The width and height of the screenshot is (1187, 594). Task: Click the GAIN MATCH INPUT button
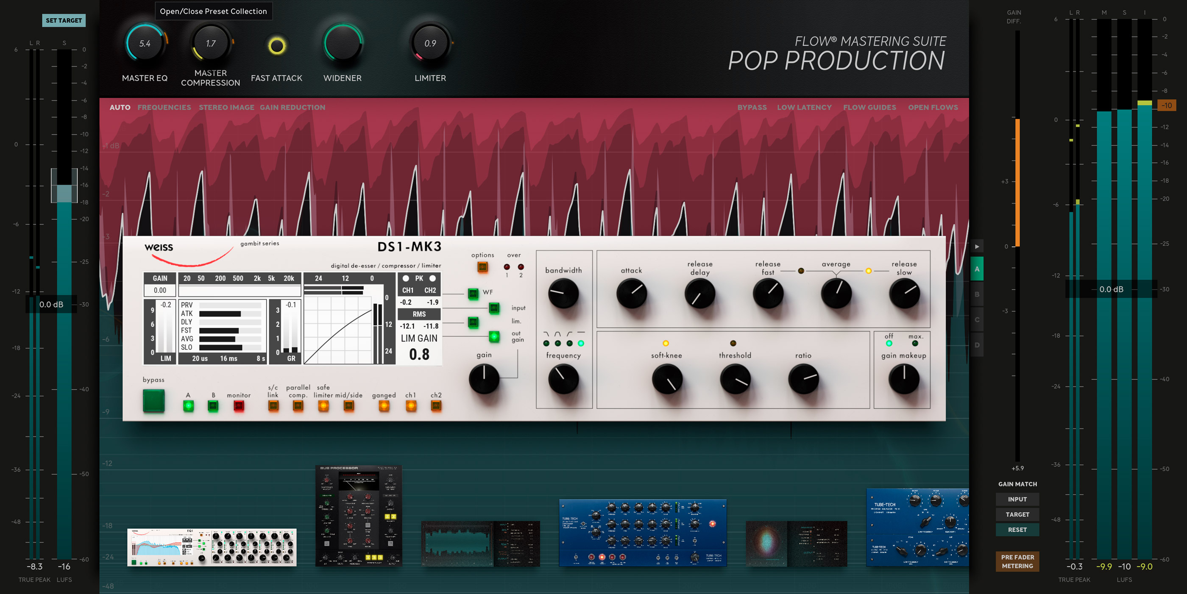pyautogui.click(x=1017, y=499)
